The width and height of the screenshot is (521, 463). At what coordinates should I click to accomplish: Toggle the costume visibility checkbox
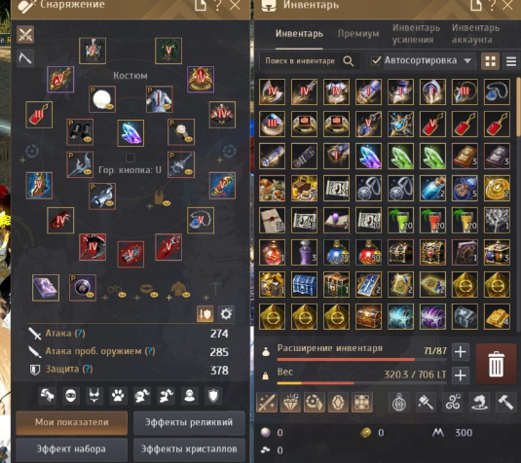pyautogui.click(x=130, y=158)
